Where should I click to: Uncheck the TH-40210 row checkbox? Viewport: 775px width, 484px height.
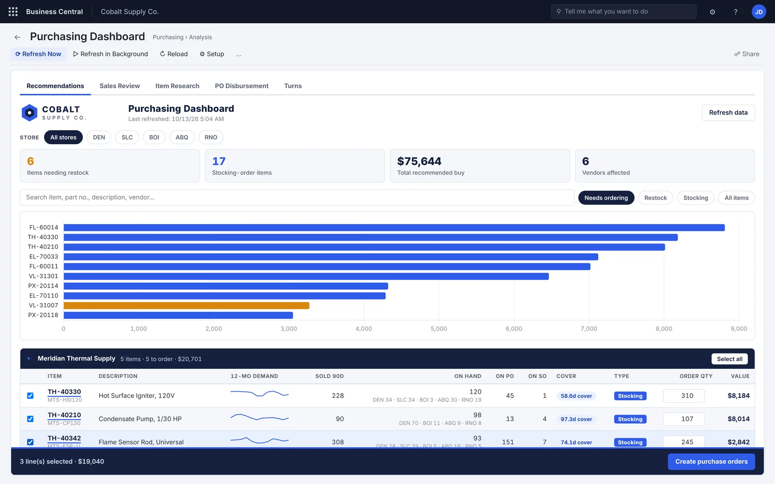(30, 419)
